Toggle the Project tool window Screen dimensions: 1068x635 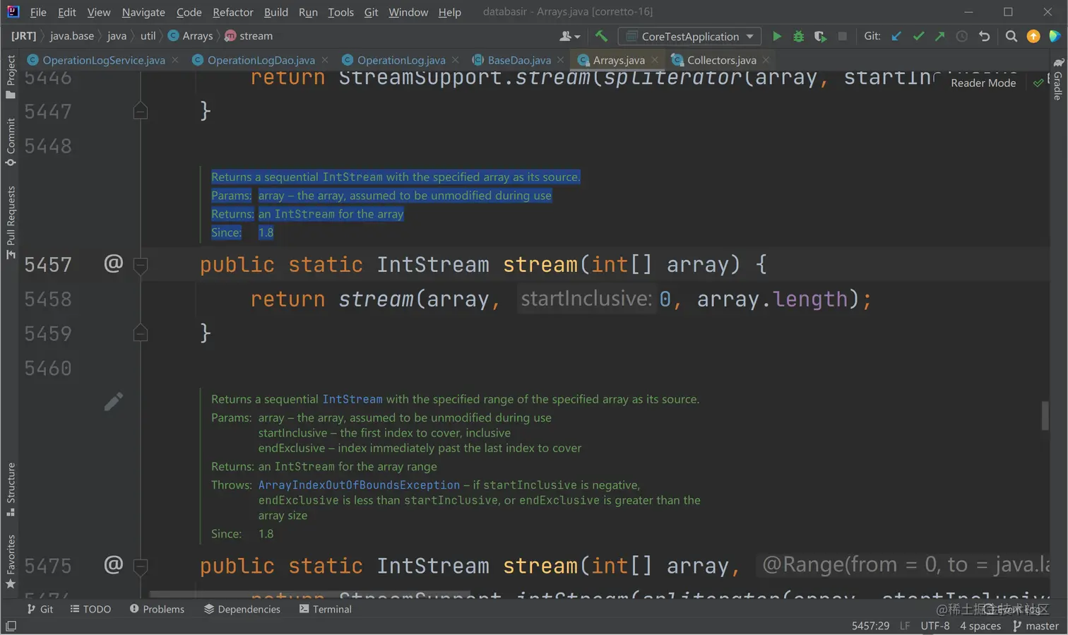coord(11,76)
